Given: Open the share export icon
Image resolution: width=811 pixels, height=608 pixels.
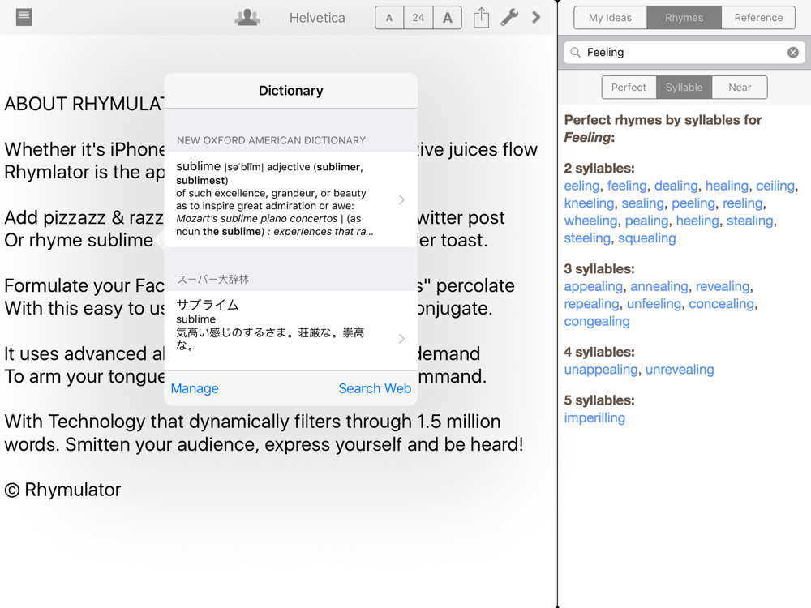Looking at the screenshot, I should [481, 18].
